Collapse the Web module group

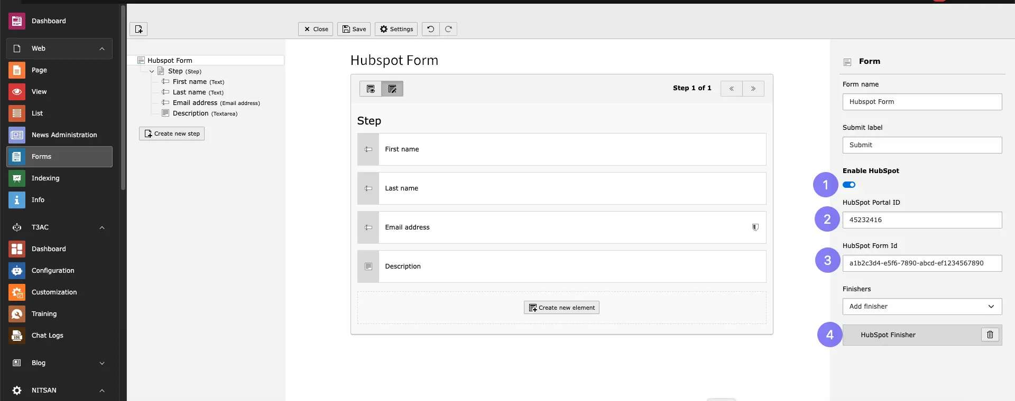[102, 49]
